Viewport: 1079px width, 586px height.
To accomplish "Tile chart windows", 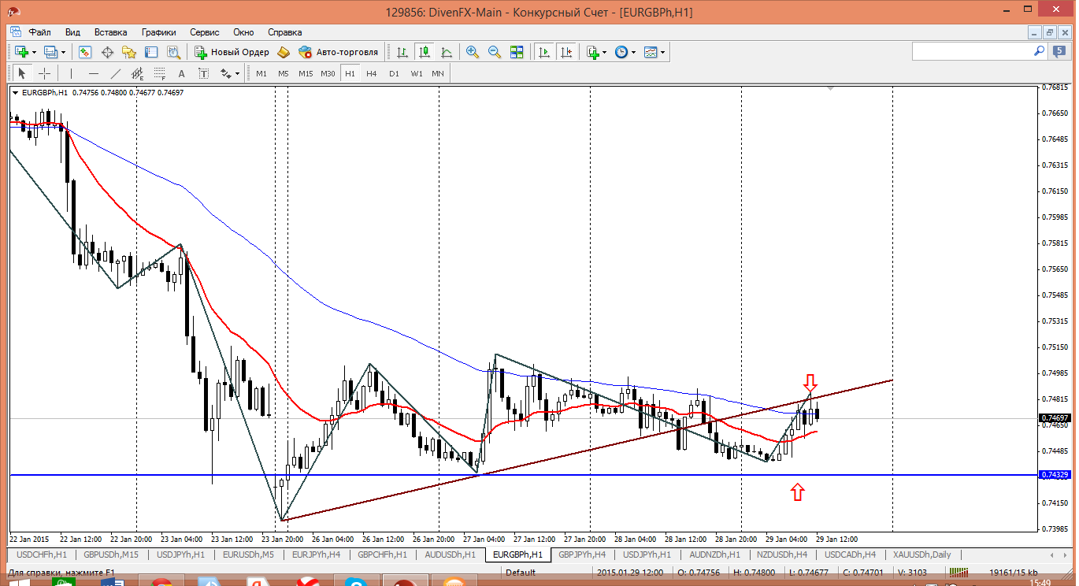I will coord(517,52).
